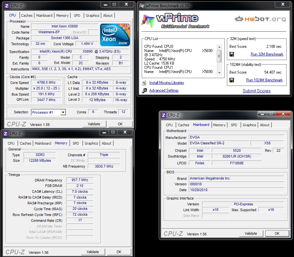Click the Channels # value Triple
The image size is (294, 257).
(104, 155)
